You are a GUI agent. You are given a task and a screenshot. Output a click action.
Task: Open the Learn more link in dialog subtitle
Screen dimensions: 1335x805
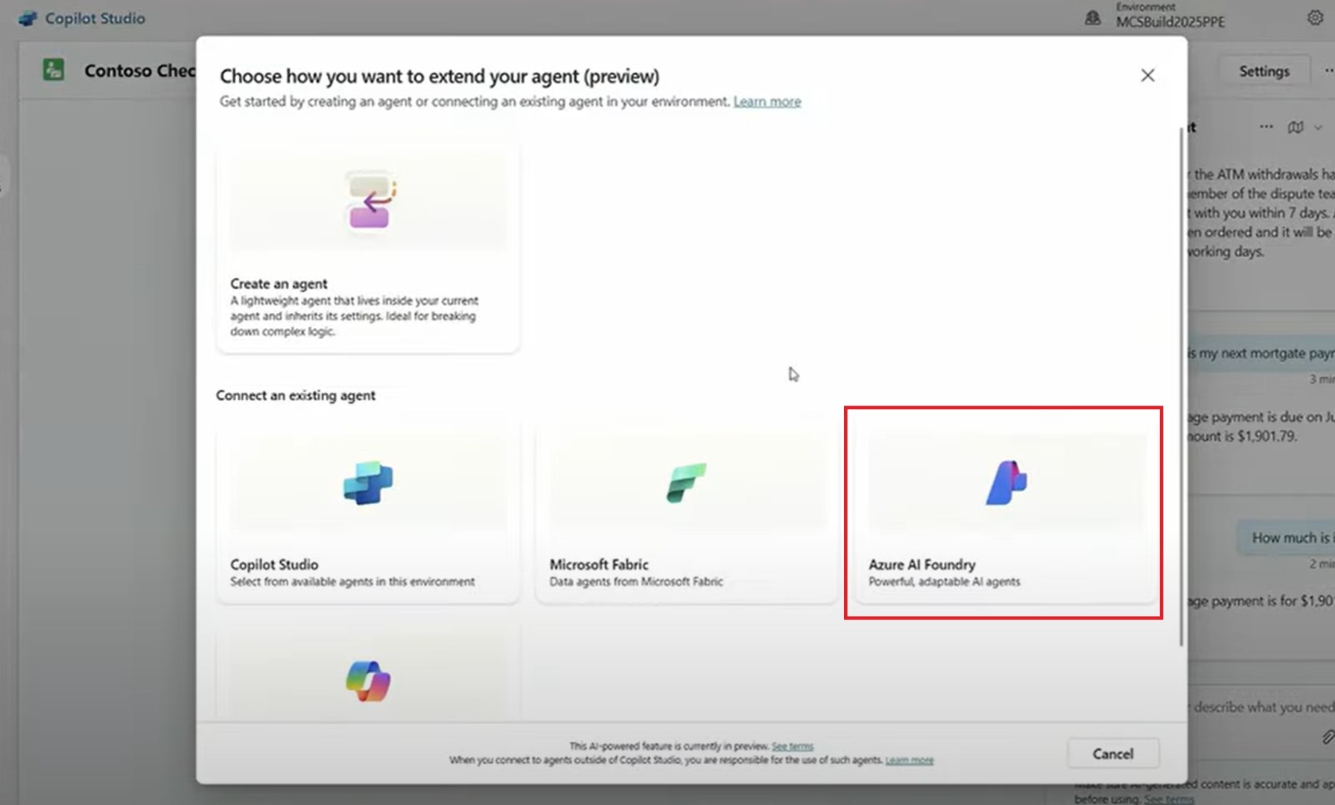[767, 101]
